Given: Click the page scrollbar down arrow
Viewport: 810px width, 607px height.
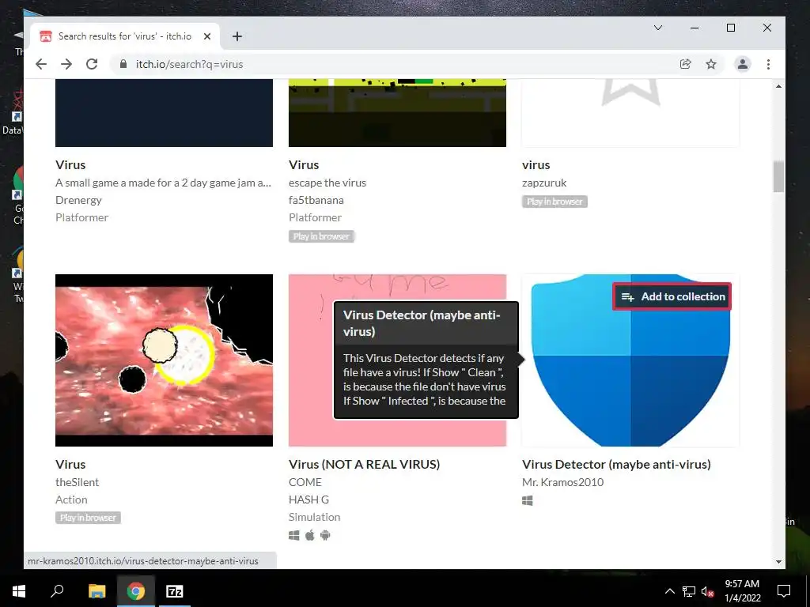Looking at the screenshot, I should (778, 562).
